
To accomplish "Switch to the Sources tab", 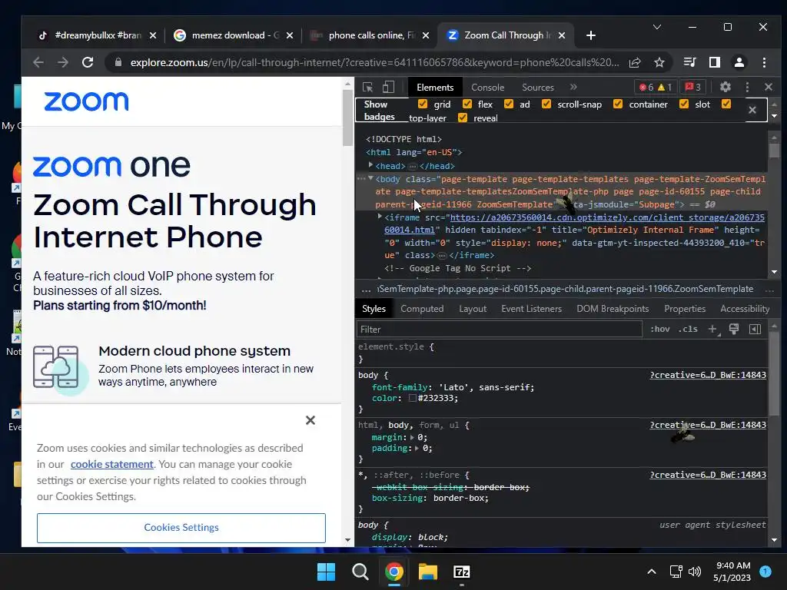I will pos(537,88).
